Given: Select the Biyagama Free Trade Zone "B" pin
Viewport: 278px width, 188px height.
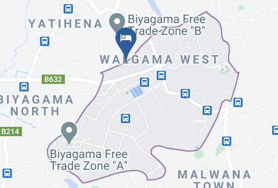Looking at the screenshot, I should [117, 23].
